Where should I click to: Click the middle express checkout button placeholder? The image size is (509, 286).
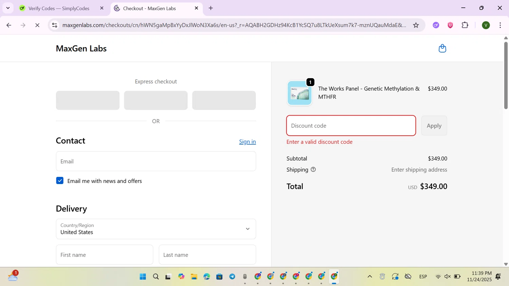(156, 100)
